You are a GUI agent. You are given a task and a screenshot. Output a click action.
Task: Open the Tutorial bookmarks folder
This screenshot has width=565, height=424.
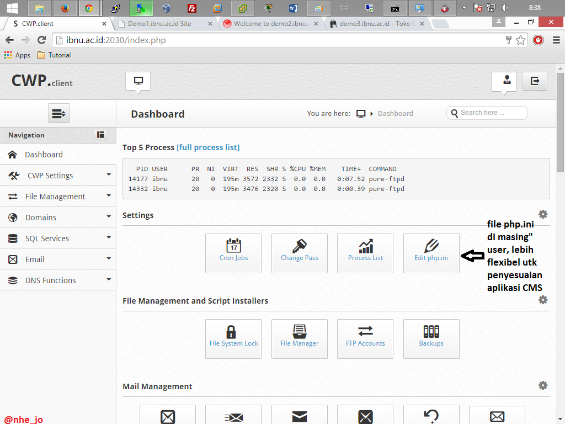[x=54, y=55]
